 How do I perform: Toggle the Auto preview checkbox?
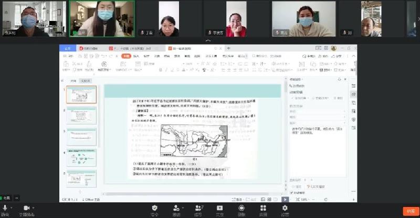click(x=291, y=193)
